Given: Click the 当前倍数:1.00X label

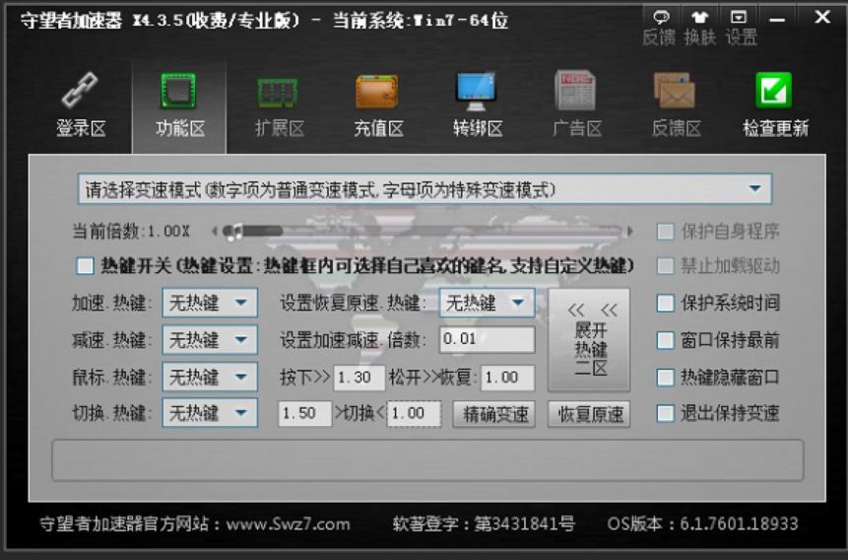Looking at the screenshot, I should [131, 232].
